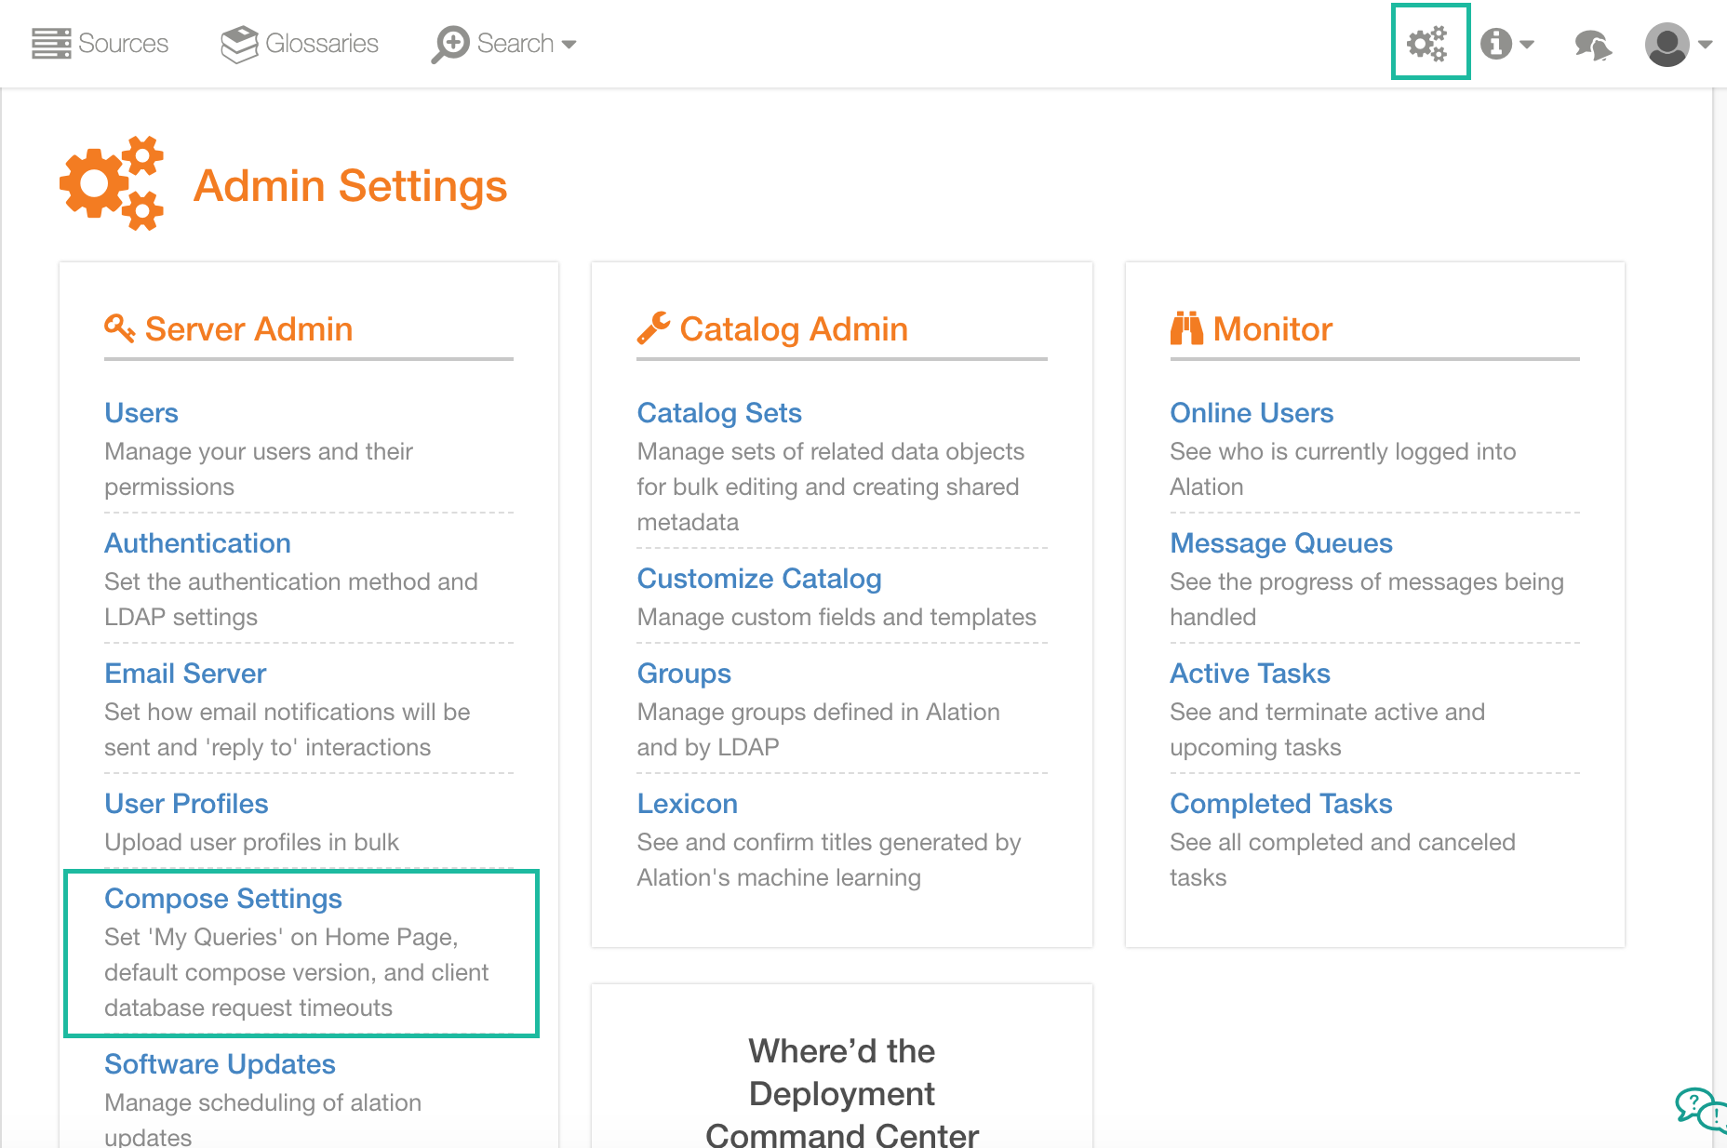Go to the Glossaries menu

[x=300, y=44]
